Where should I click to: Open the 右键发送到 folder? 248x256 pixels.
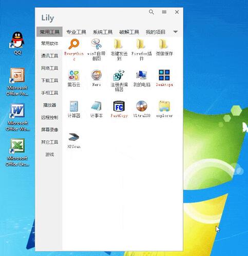119,44
